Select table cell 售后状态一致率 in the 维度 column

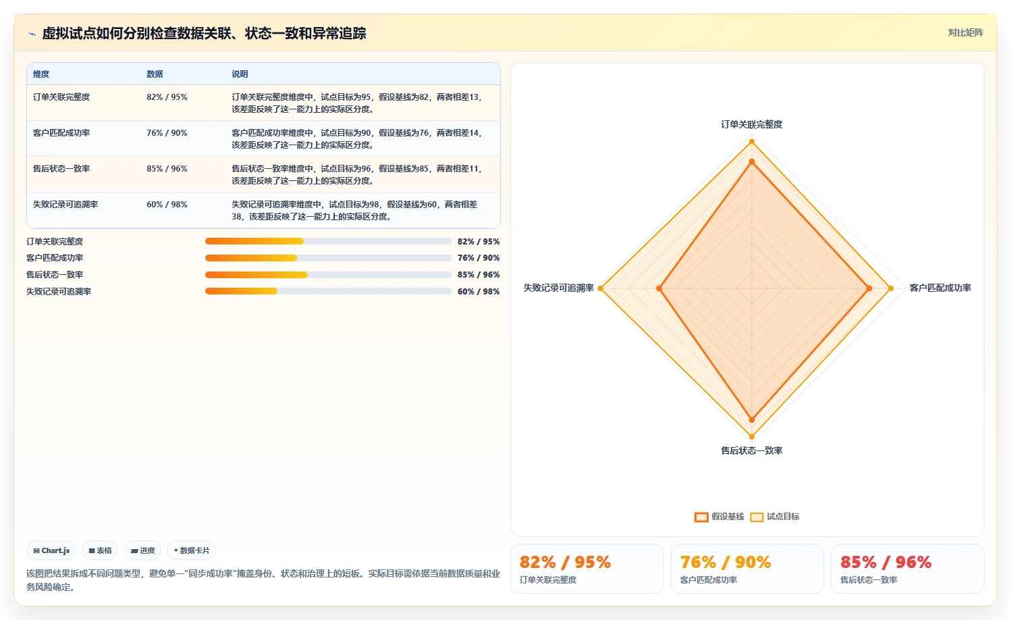click(x=61, y=169)
